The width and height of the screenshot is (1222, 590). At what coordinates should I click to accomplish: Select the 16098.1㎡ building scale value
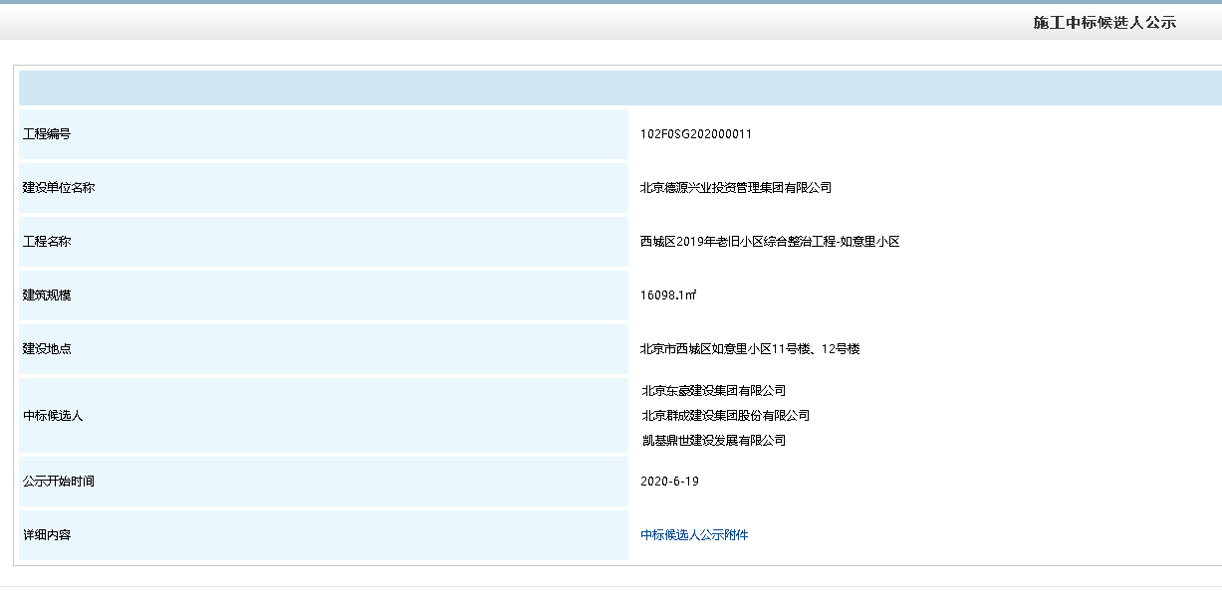click(668, 295)
